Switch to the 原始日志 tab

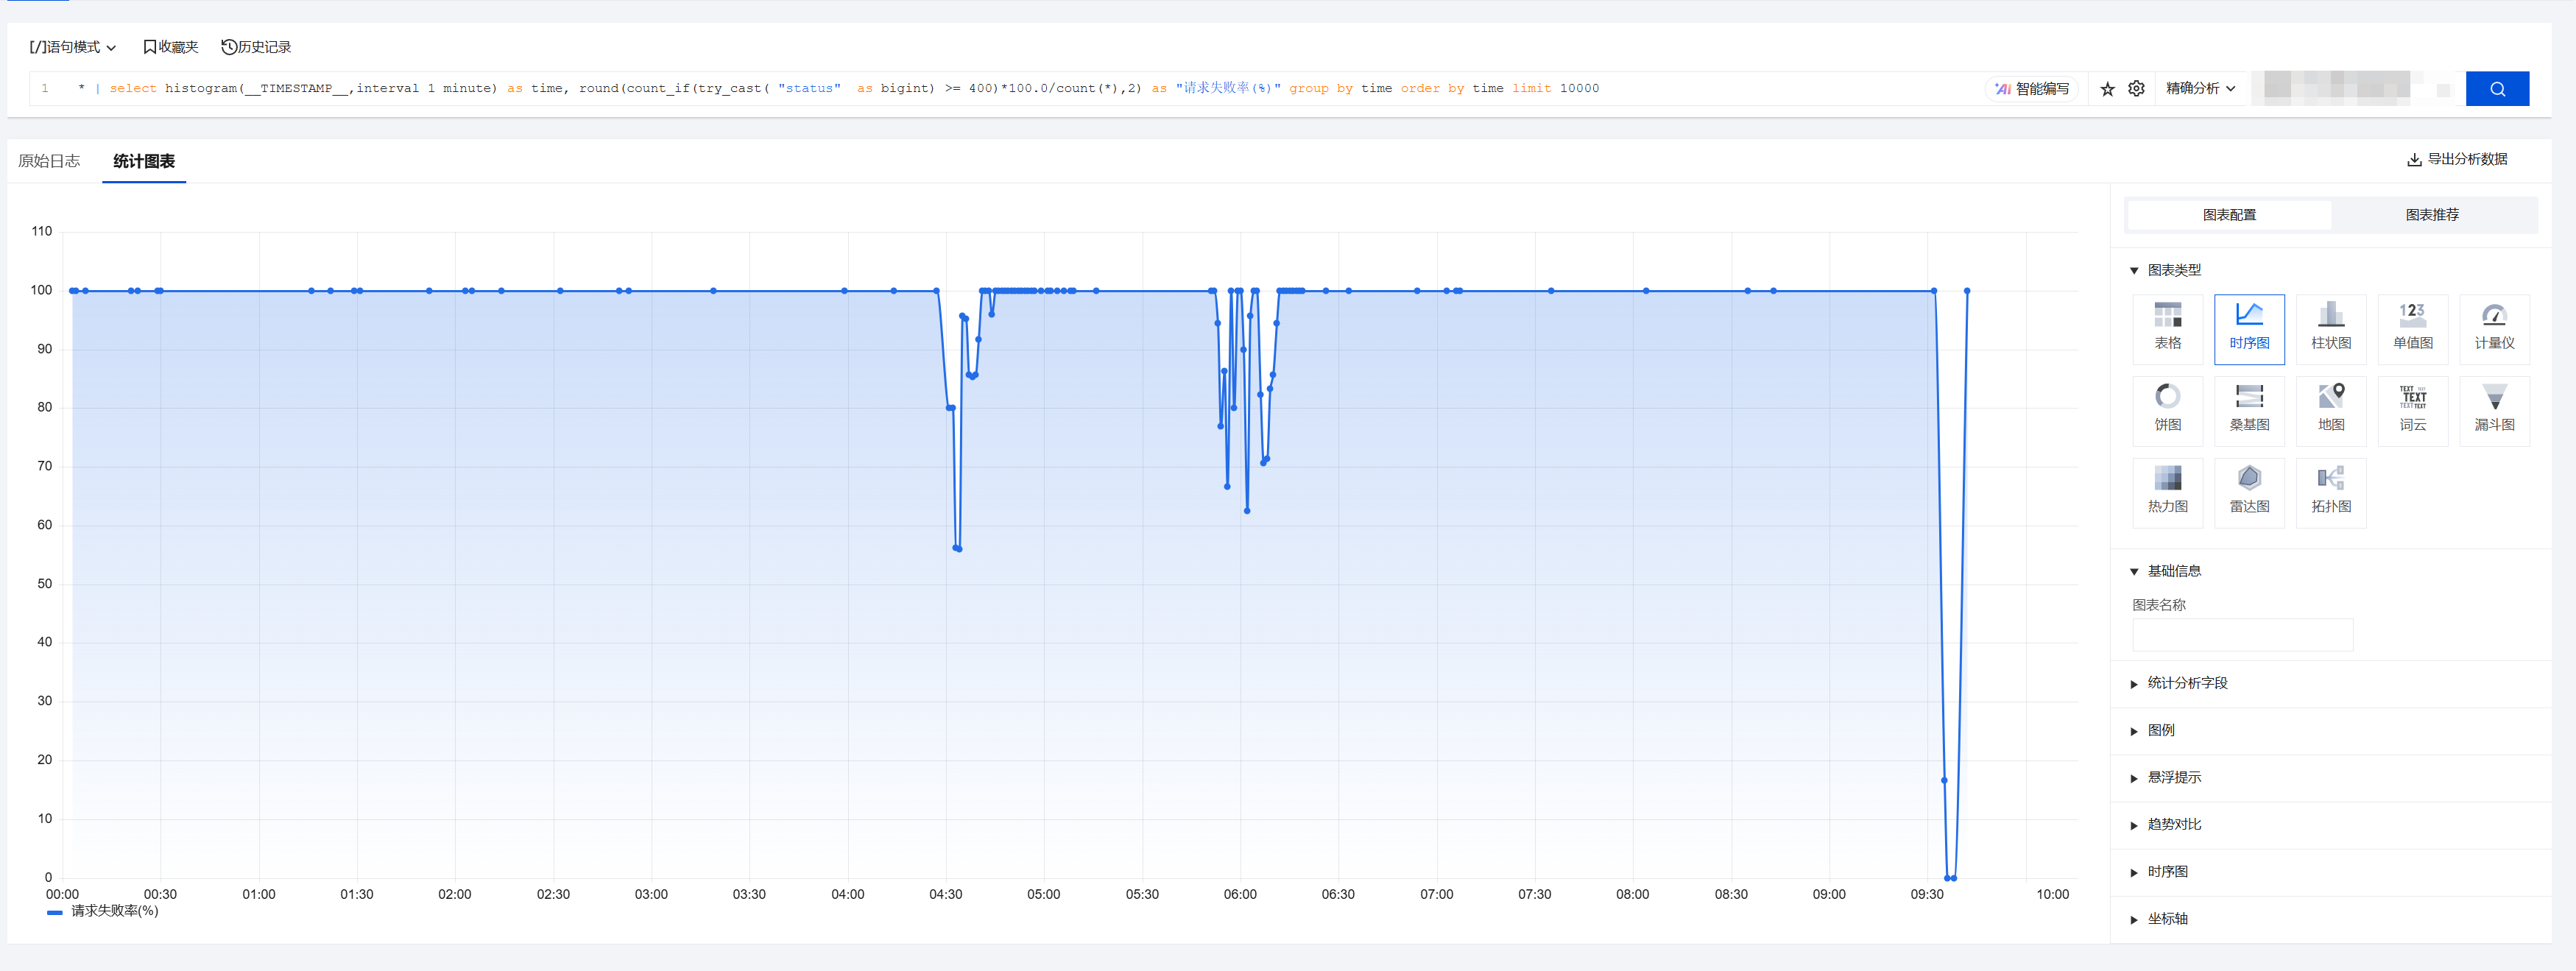[x=49, y=161]
